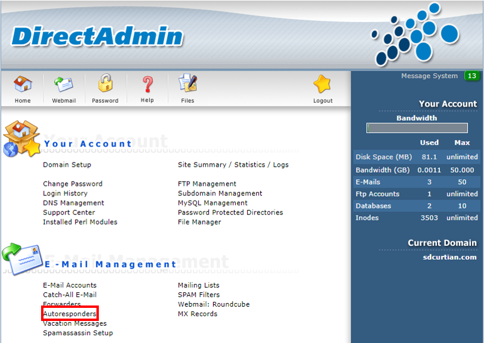Open the Autoresponders link
Image resolution: width=484 pixels, height=343 pixels.
[70, 314]
